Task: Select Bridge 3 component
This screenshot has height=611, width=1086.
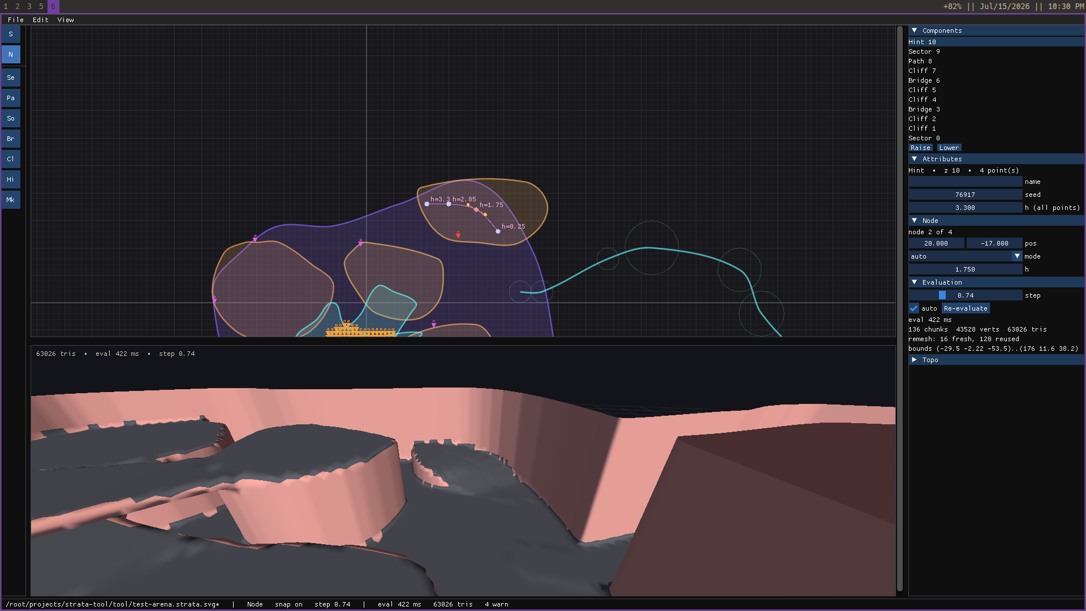Action: click(996, 109)
